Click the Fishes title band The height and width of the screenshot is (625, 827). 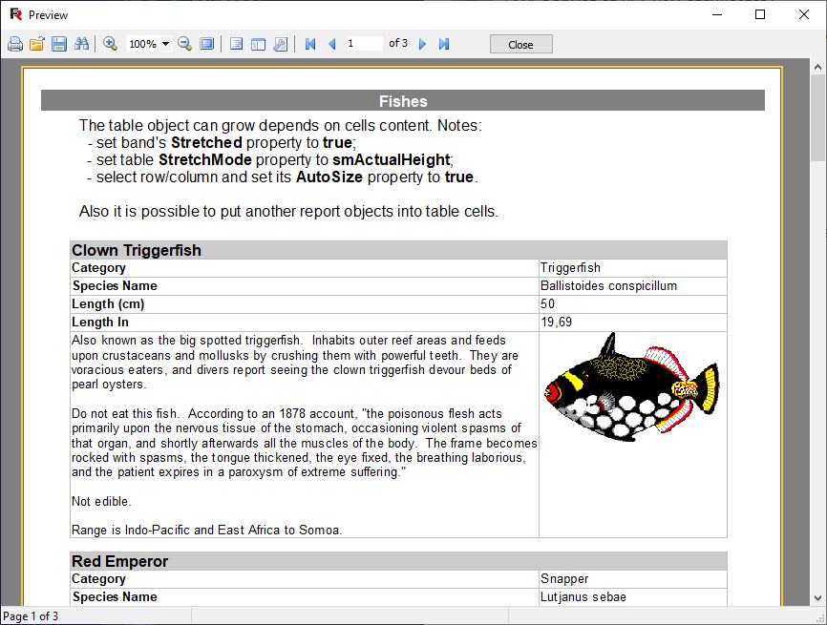(403, 100)
